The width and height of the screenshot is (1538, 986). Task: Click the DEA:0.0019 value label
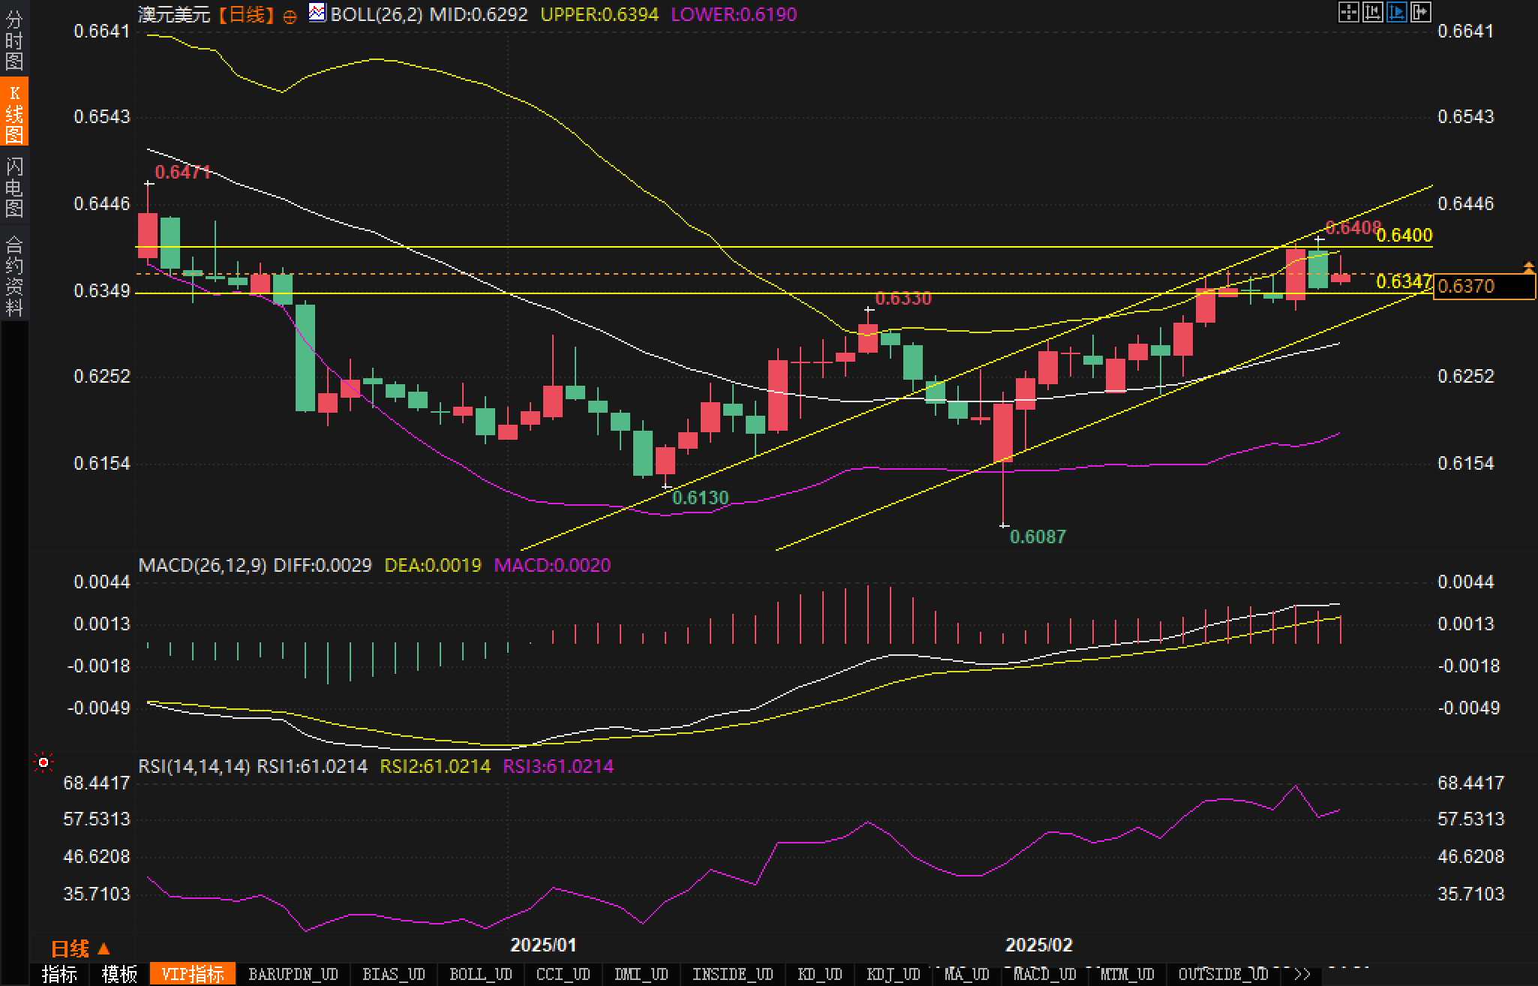[433, 565]
